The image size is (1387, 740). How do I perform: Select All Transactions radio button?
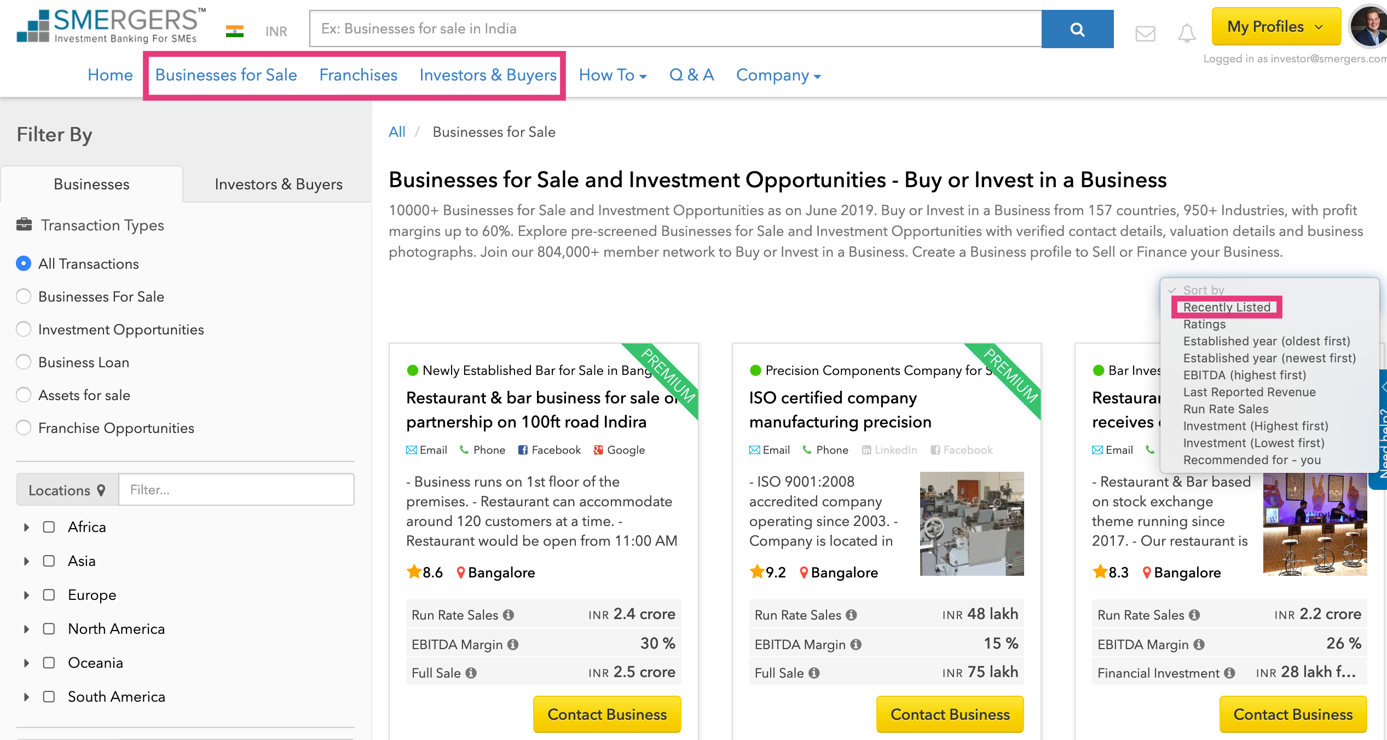(x=24, y=264)
